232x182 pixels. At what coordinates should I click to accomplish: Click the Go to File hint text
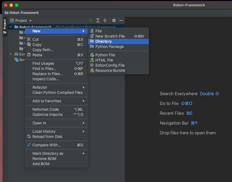click(x=169, y=103)
